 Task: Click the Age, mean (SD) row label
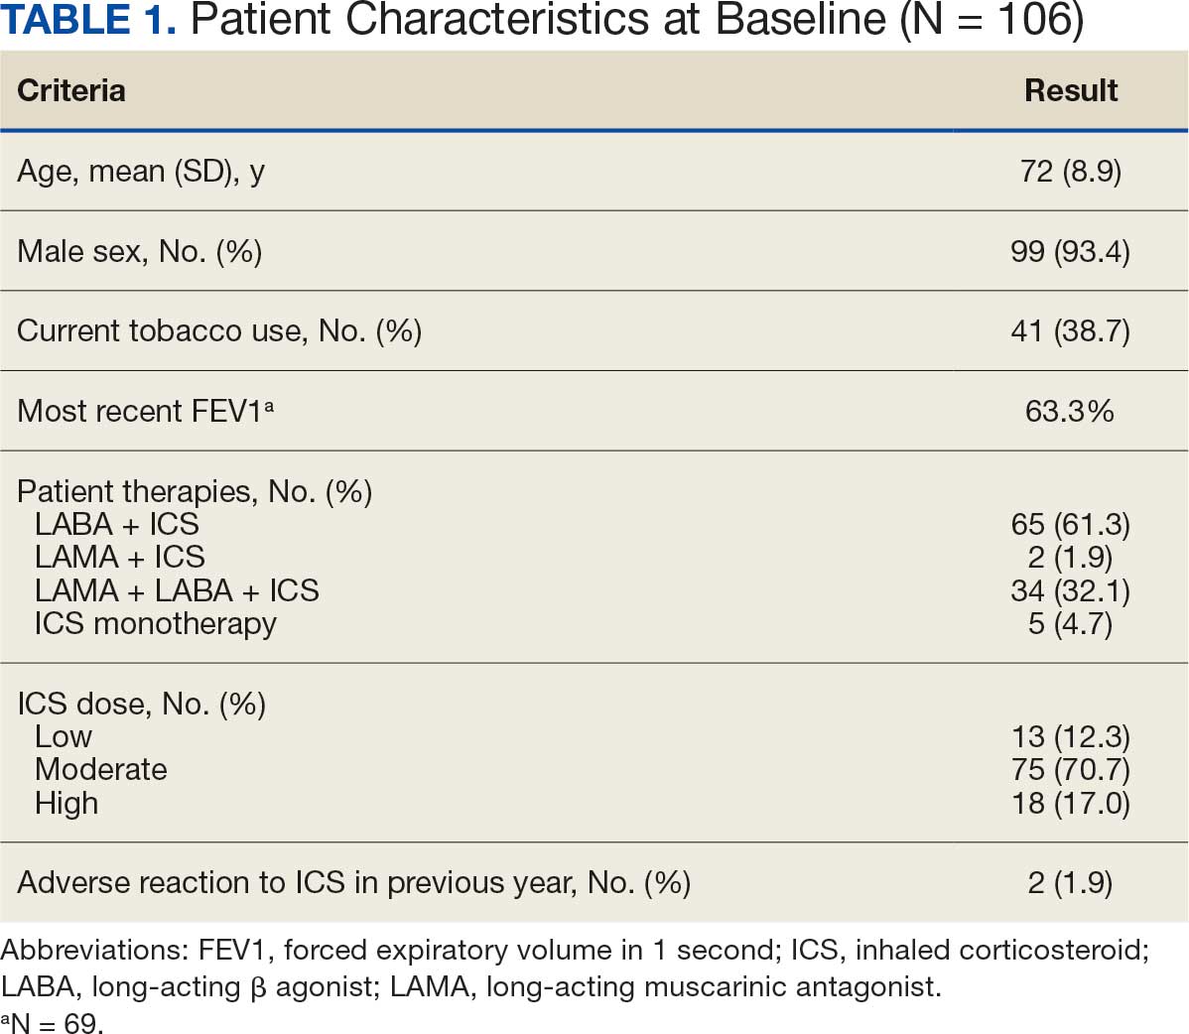(x=141, y=172)
